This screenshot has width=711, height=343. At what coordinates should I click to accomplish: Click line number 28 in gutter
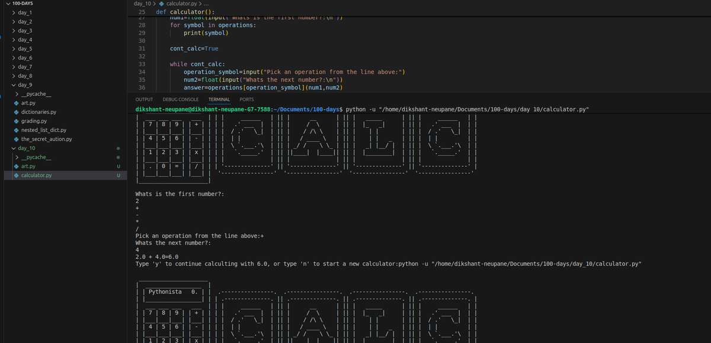point(142,25)
